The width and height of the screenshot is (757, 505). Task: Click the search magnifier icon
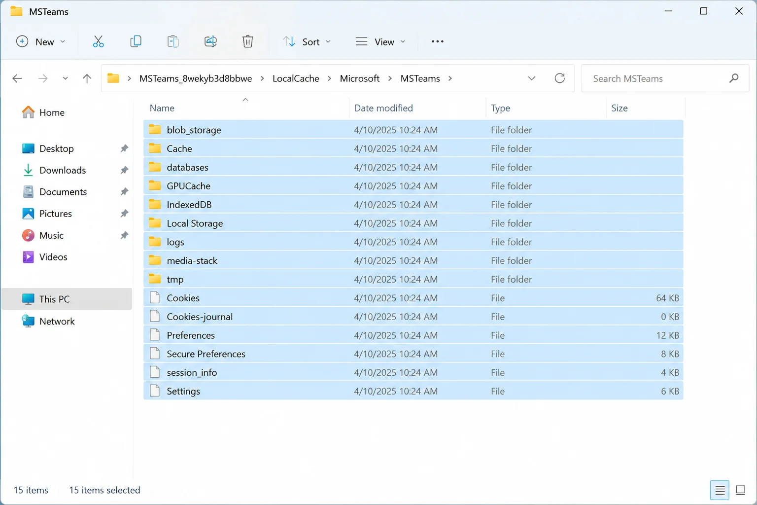click(x=734, y=78)
